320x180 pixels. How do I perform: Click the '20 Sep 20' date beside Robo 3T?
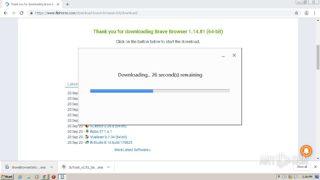[75, 131]
